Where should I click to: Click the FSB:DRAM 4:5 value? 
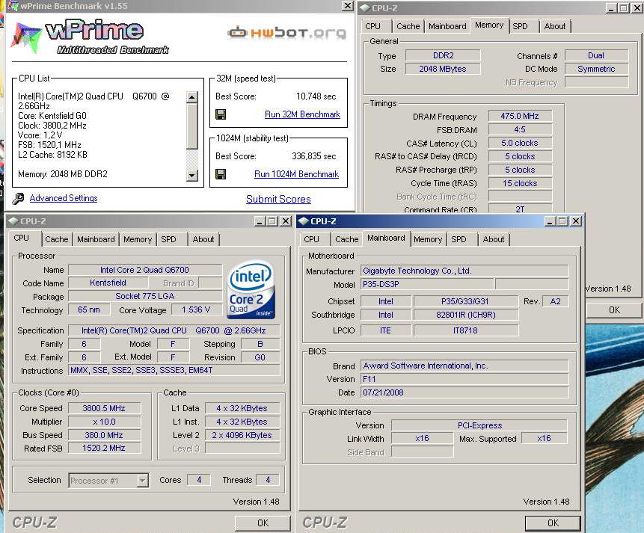pyautogui.click(x=520, y=130)
